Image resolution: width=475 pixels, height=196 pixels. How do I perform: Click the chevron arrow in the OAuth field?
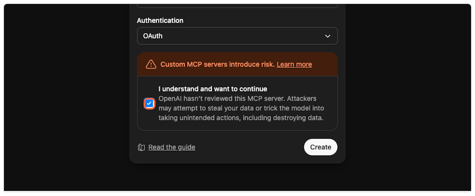coord(328,36)
